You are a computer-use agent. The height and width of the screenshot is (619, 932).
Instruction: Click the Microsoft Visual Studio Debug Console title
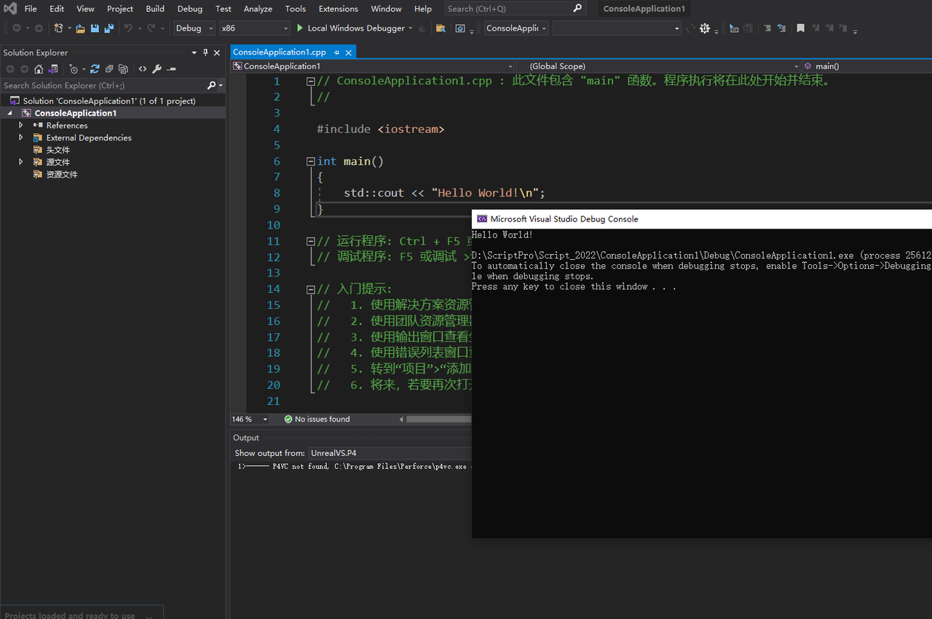coord(564,218)
